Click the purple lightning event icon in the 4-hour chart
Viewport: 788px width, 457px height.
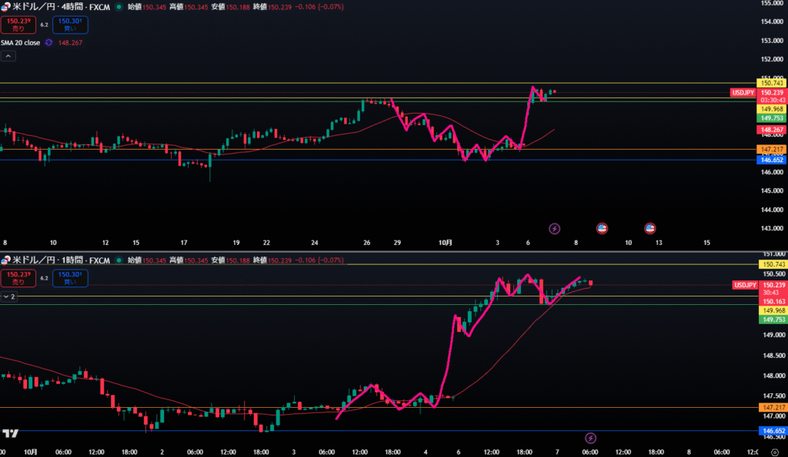point(554,228)
